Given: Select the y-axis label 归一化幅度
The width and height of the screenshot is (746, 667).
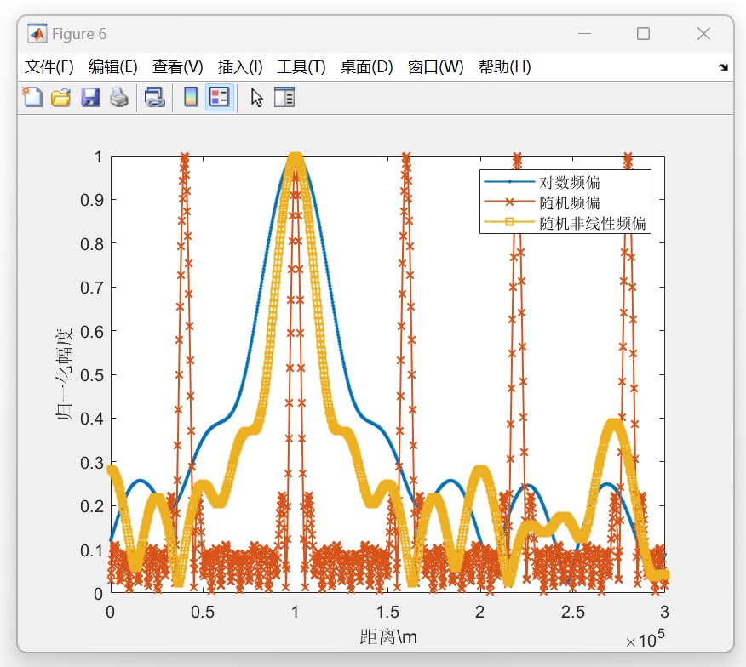Looking at the screenshot, I should pyautogui.click(x=64, y=374).
